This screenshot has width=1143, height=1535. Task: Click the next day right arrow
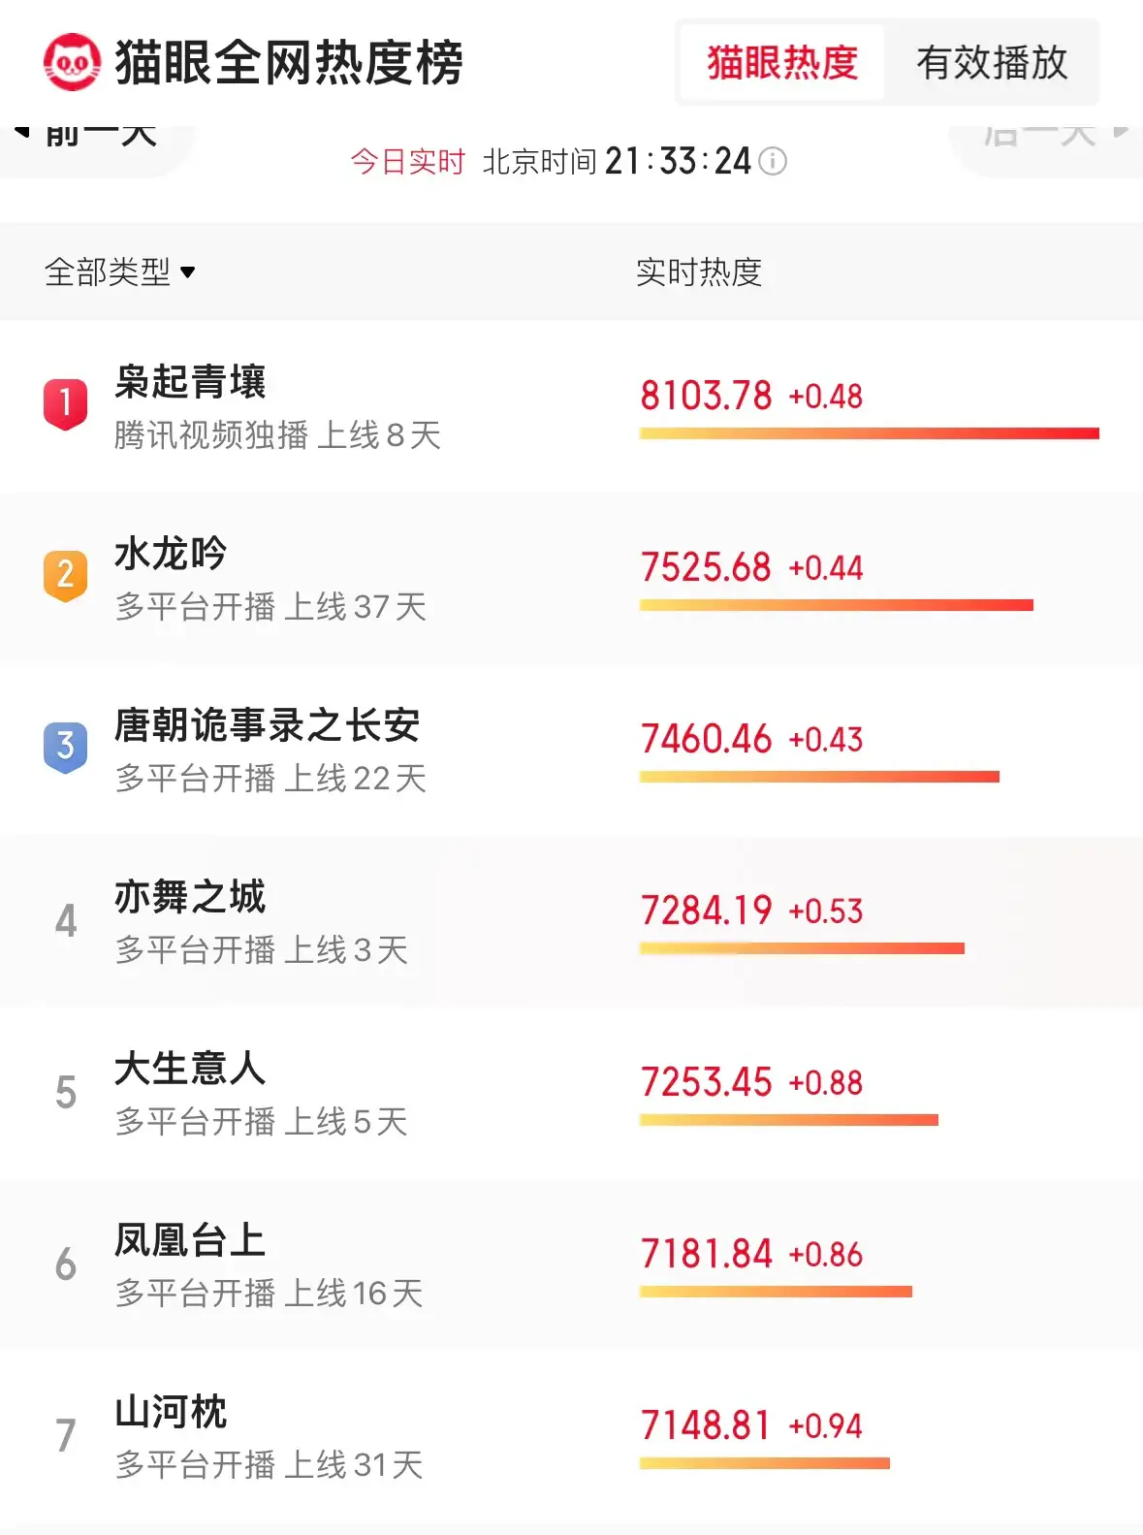(x=1121, y=131)
